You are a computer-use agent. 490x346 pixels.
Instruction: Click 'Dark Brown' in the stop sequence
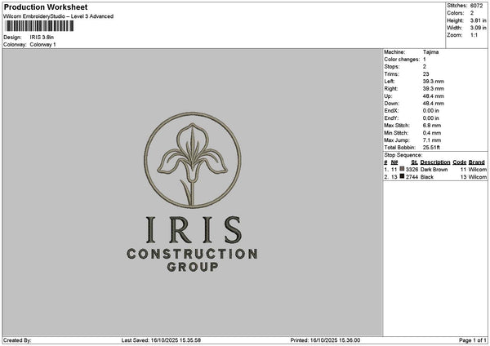[x=434, y=170]
